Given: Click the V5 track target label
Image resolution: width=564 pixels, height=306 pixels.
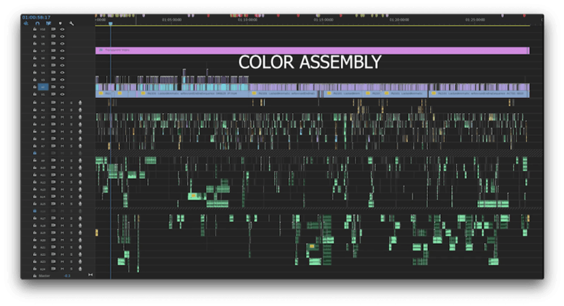Looking at the screenshot, I should (43, 65).
